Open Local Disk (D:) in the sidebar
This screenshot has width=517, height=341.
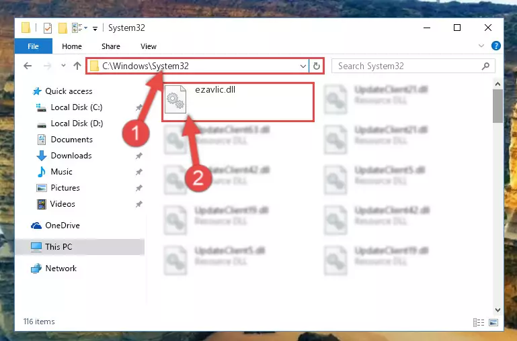click(69, 124)
